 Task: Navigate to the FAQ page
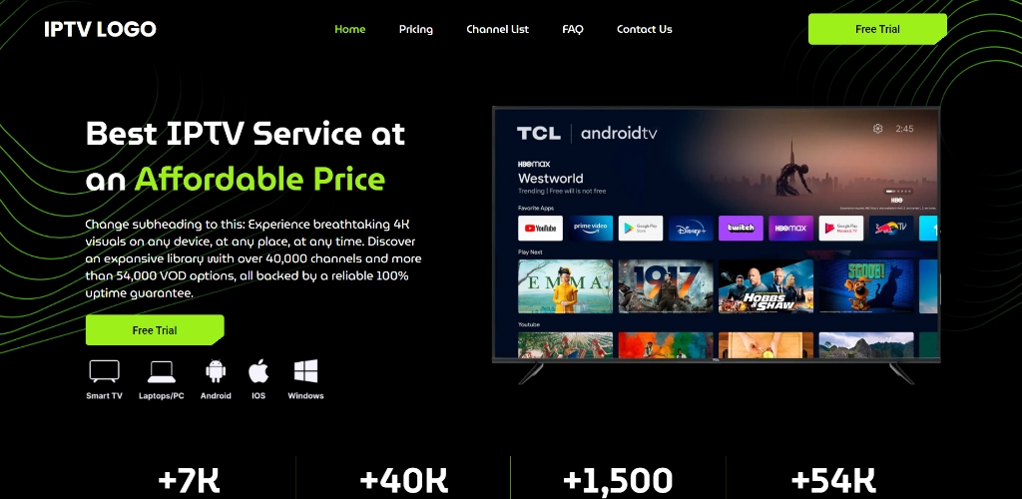tap(573, 29)
